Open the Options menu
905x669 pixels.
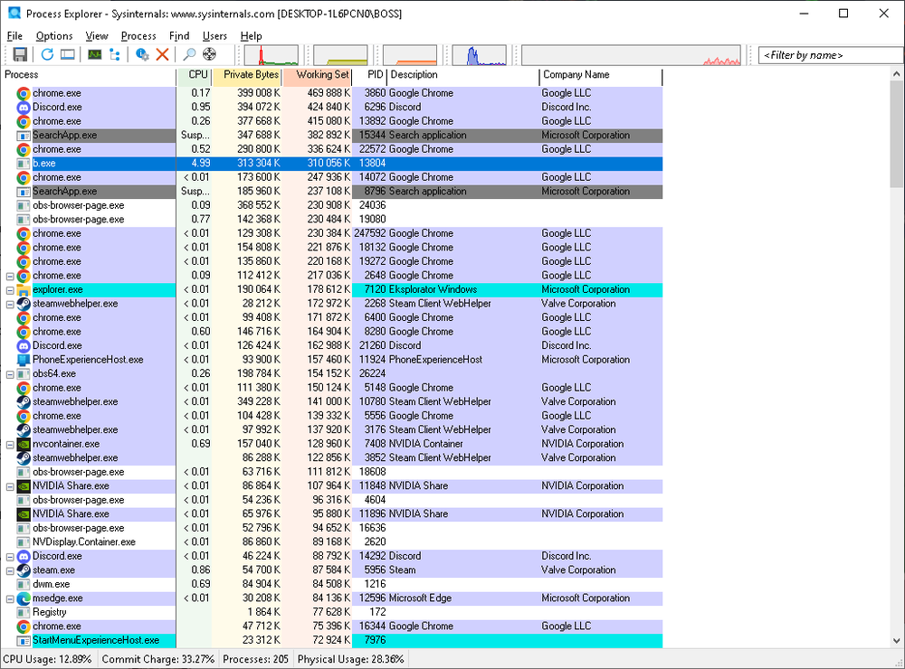54,36
